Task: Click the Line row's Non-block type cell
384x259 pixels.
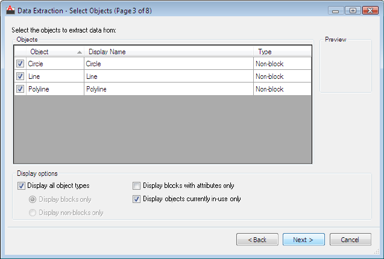Action: (x=282, y=76)
